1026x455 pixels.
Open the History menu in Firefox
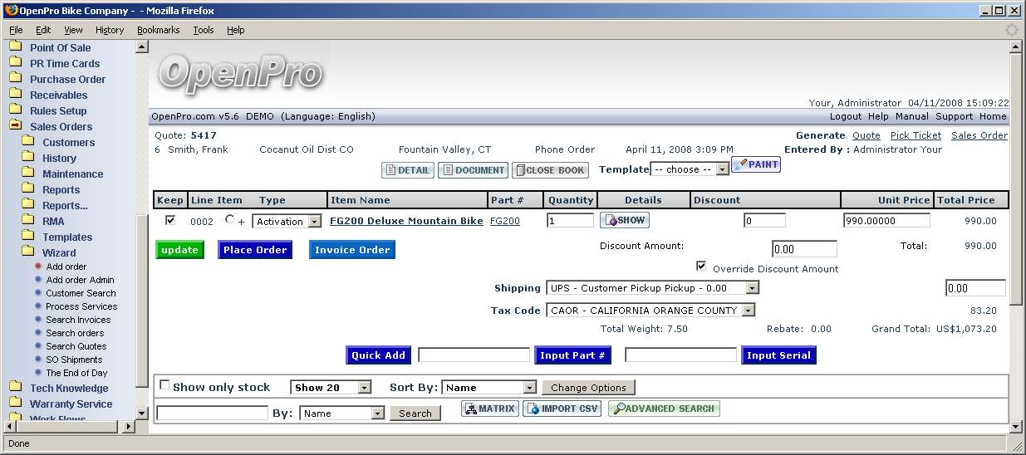pyautogui.click(x=109, y=30)
